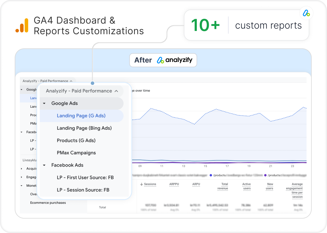Expand the Acquisition section arrow
327x233 pixels.
22,169
